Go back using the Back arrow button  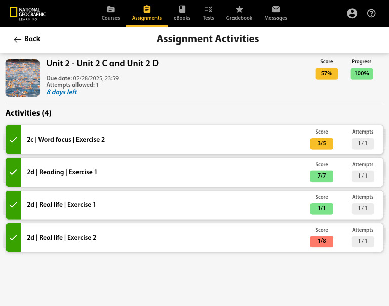[27, 39]
